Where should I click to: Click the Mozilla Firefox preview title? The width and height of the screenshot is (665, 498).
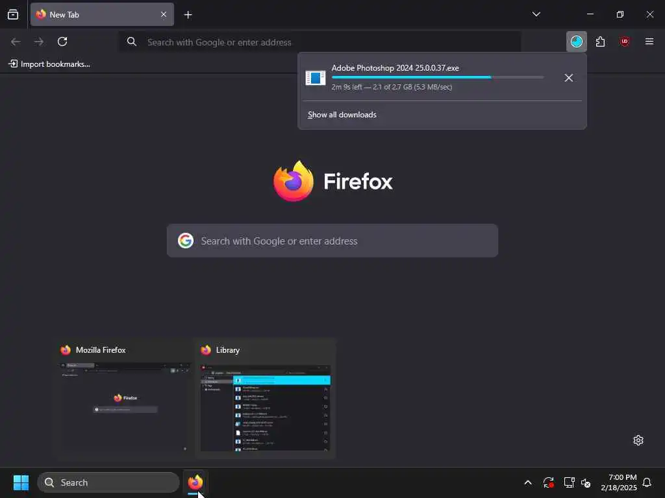[x=101, y=350]
